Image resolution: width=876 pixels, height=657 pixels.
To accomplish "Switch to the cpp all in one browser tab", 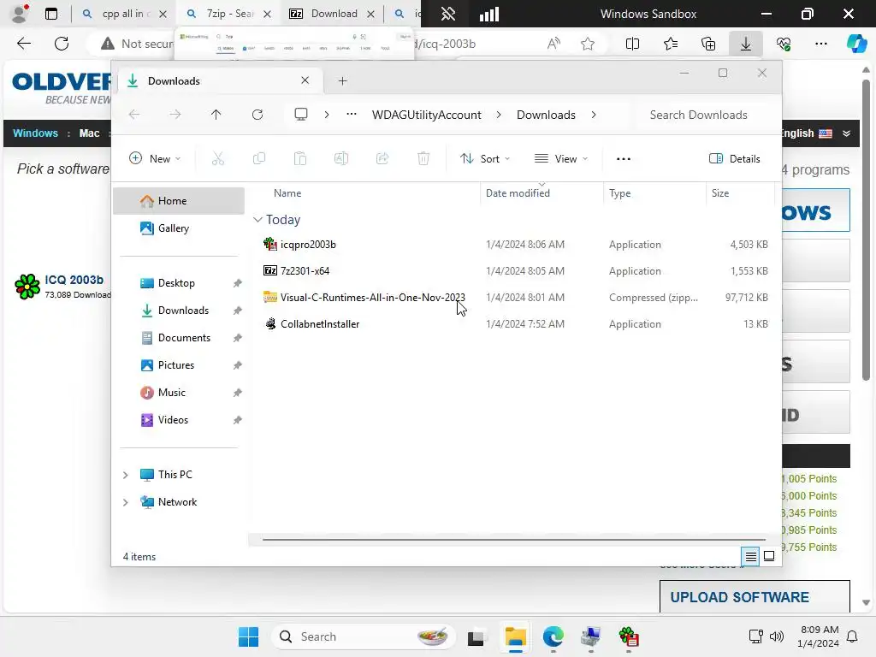I will (x=123, y=14).
